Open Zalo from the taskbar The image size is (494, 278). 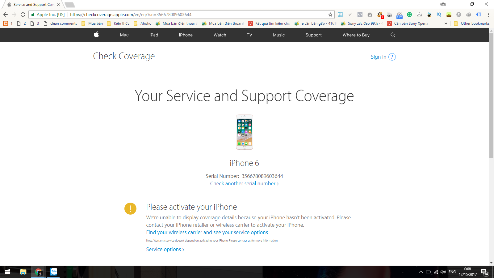pos(54,272)
